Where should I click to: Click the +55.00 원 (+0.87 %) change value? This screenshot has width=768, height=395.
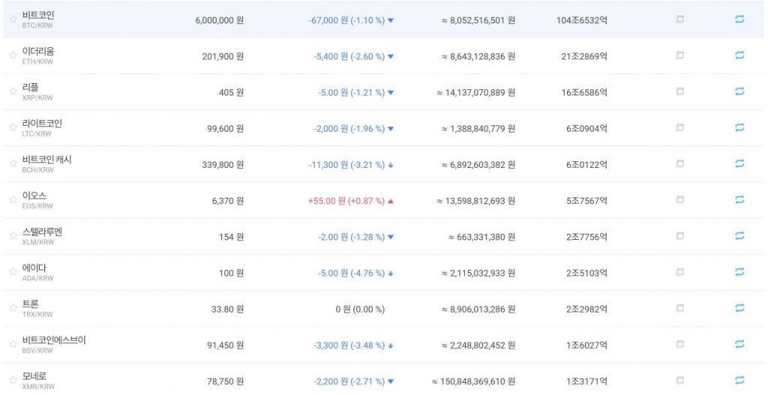pyautogui.click(x=351, y=201)
